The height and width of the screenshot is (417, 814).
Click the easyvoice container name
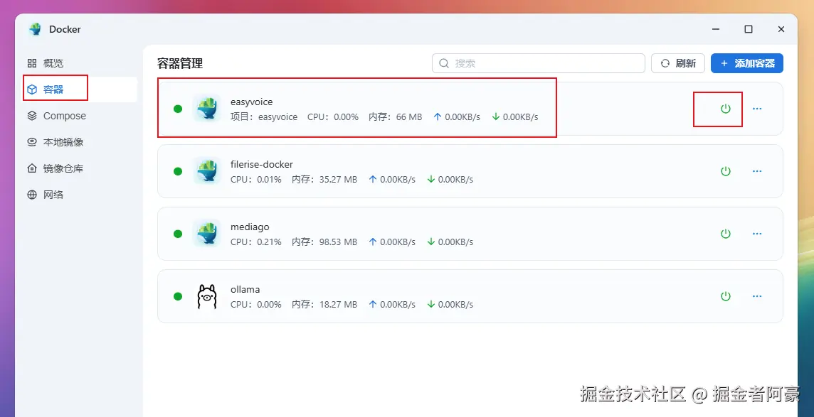251,102
